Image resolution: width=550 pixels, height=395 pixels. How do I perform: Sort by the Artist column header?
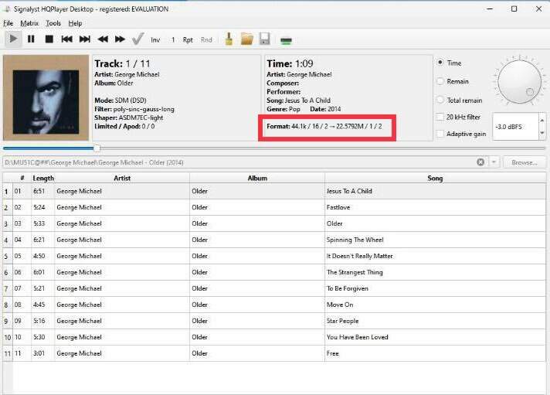tap(122, 178)
